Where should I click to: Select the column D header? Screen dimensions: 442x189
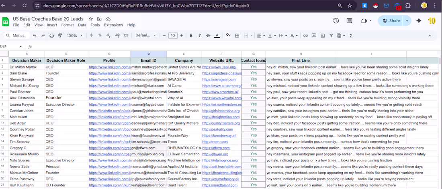149,54
